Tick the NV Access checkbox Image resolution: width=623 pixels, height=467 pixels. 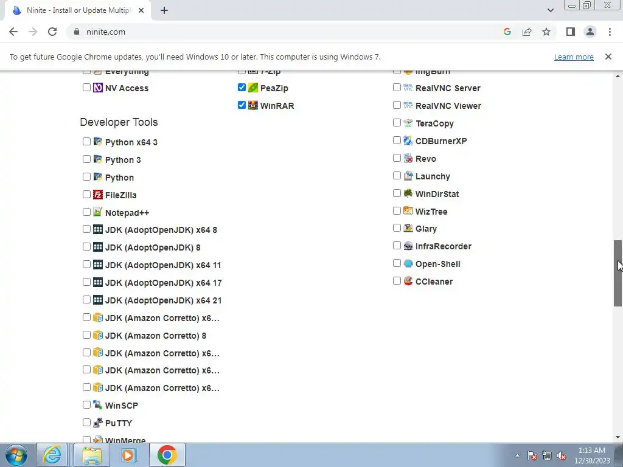tap(86, 88)
